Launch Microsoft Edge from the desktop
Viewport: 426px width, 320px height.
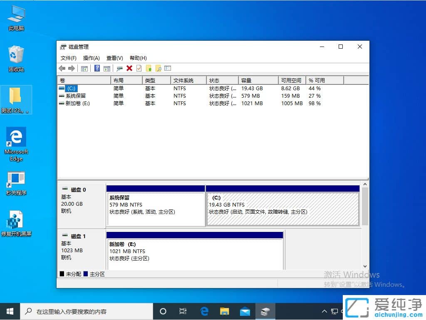click(x=16, y=137)
